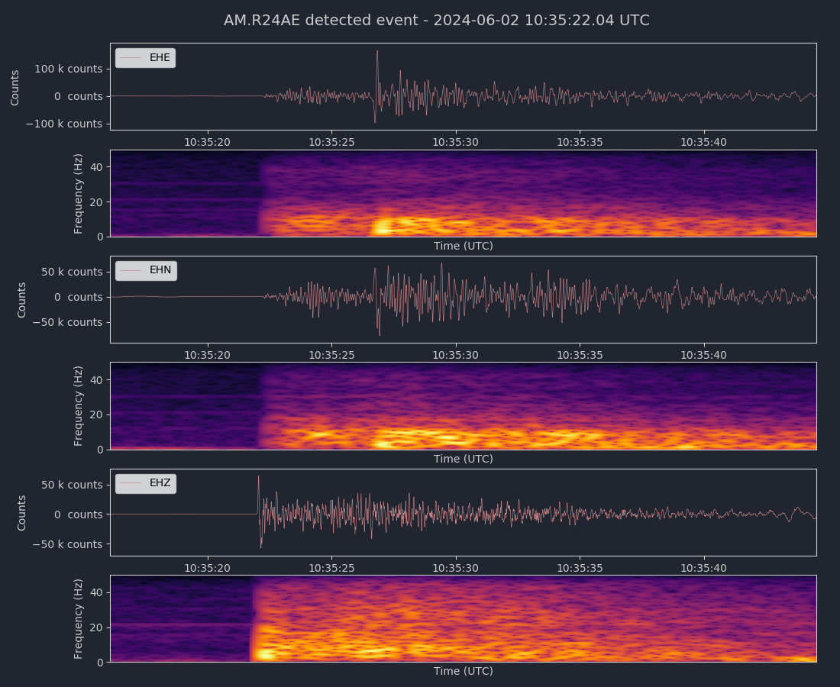Click '10:35:25' time tick below EHN waveform
Image resolution: width=840 pixels, height=687 pixels.
[331, 355]
